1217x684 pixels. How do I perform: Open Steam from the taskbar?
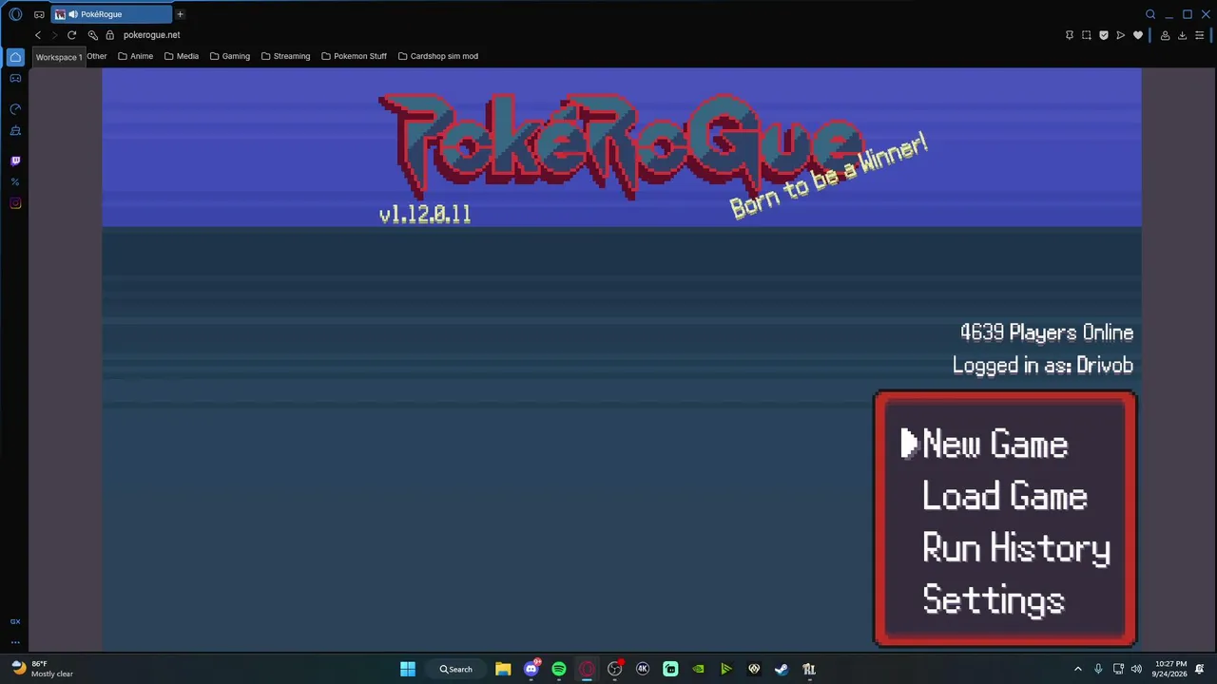click(x=782, y=669)
